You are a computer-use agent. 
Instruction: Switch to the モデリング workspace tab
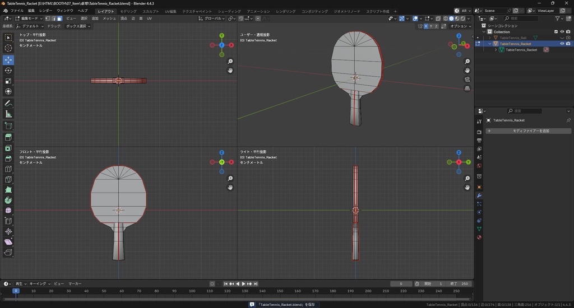pyautogui.click(x=128, y=11)
